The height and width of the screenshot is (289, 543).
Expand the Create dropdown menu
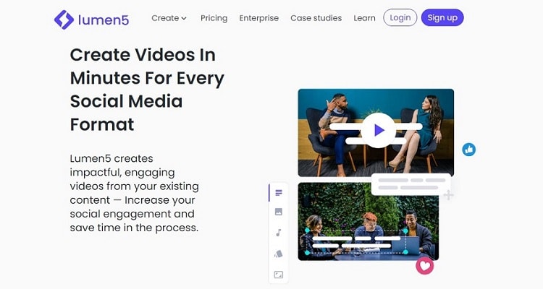169,18
